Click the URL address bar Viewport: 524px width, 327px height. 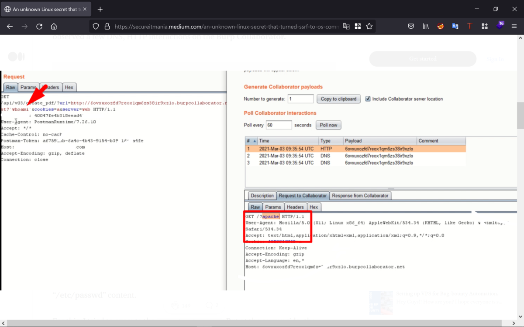226,27
